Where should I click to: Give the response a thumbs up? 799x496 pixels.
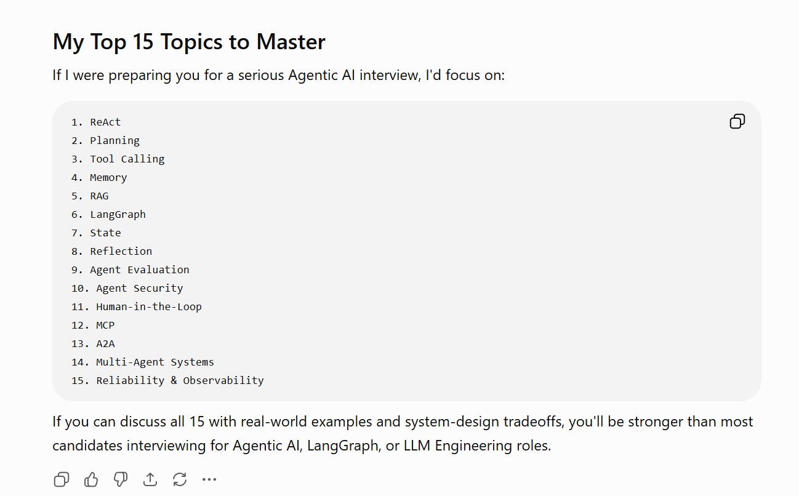(91, 479)
